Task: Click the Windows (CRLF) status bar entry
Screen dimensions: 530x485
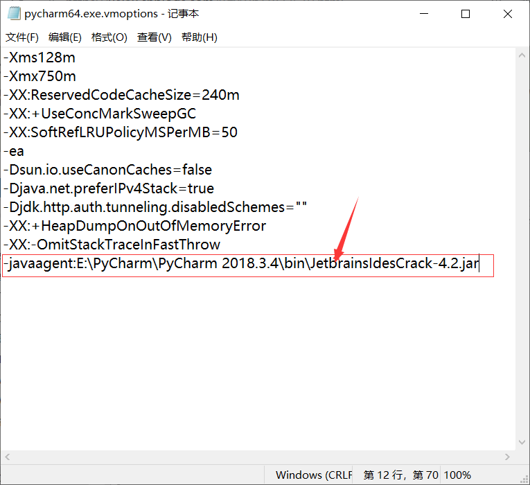Action: [314, 475]
